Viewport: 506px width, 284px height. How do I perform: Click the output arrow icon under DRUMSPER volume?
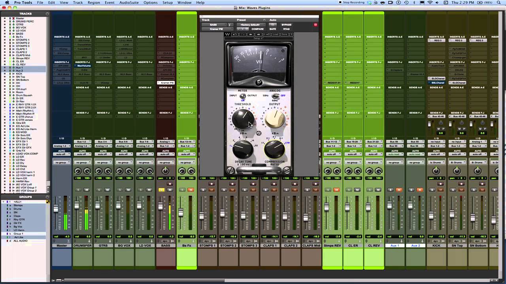89,241
